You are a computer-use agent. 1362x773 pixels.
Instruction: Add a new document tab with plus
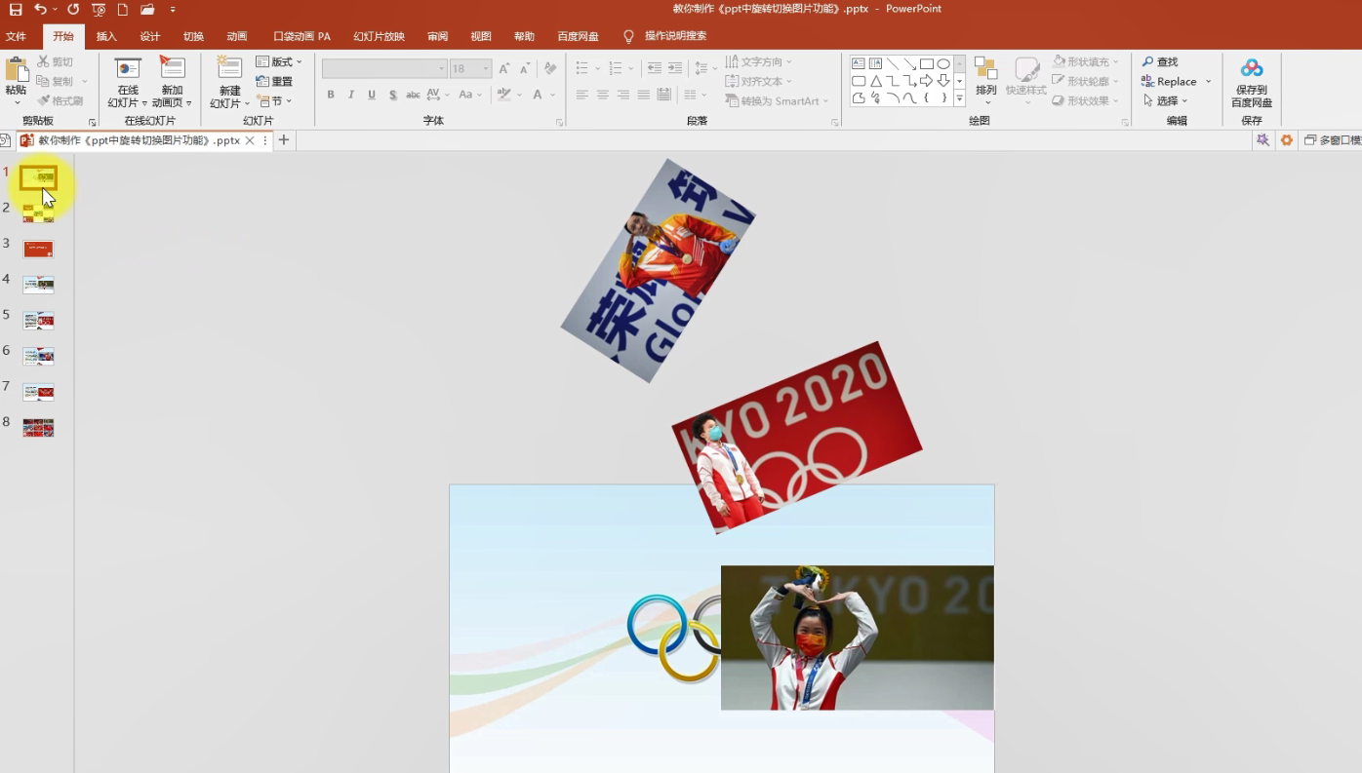[284, 140]
